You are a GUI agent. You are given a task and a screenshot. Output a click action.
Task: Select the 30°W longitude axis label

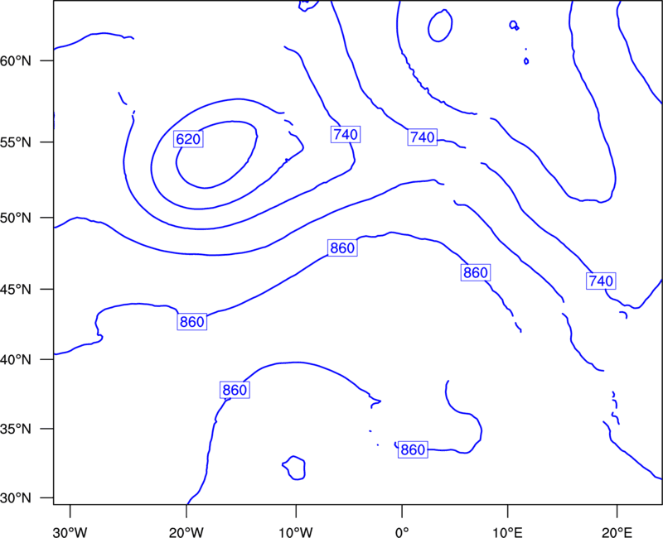click(70, 532)
